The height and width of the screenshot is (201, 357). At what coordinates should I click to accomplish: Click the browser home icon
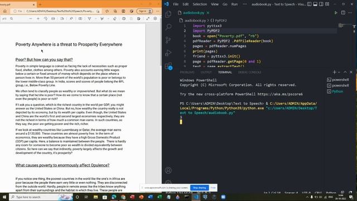point(5,11)
